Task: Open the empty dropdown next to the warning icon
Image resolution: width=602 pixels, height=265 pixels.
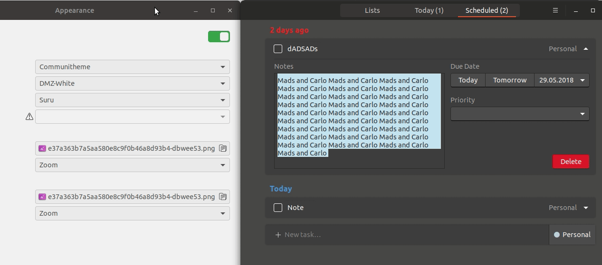Action: click(133, 117)
